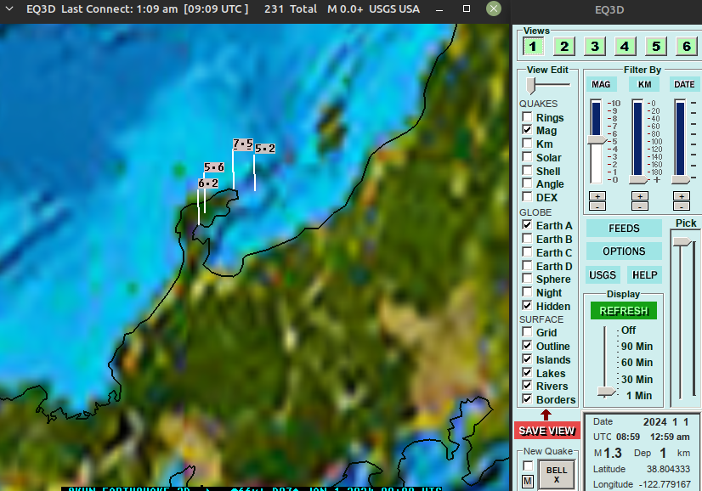Increase the DATE filter with plus
The height and width of the screenshot is (491, 702).
click(x=682, y=196)
